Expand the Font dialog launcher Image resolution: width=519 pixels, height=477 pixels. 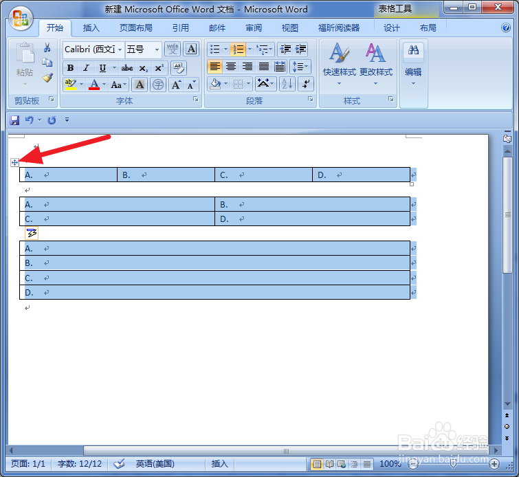click(196, 99)
